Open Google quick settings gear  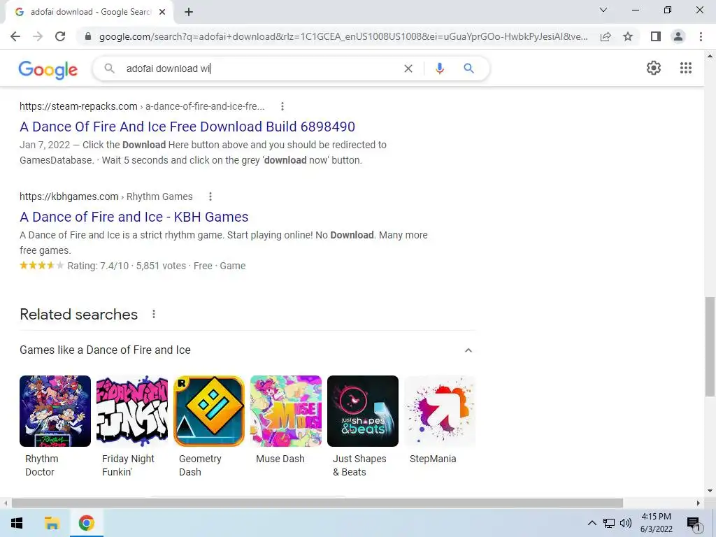(x=654, y=68)
